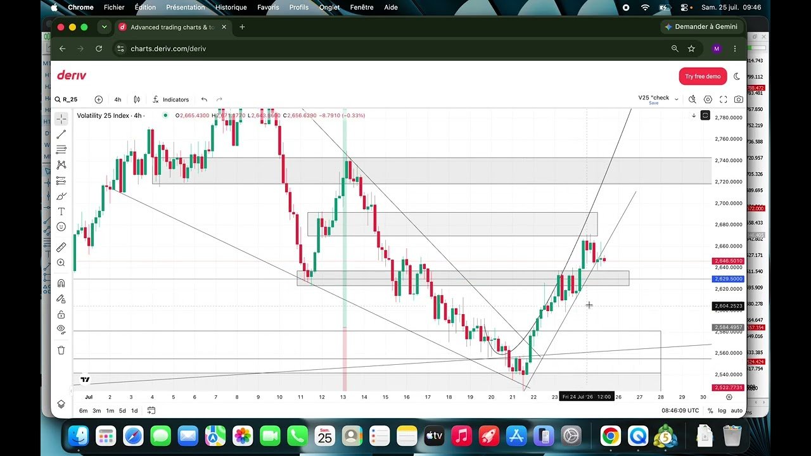Open a new browser tab
The image size is (811, 456).
point(242,27)
